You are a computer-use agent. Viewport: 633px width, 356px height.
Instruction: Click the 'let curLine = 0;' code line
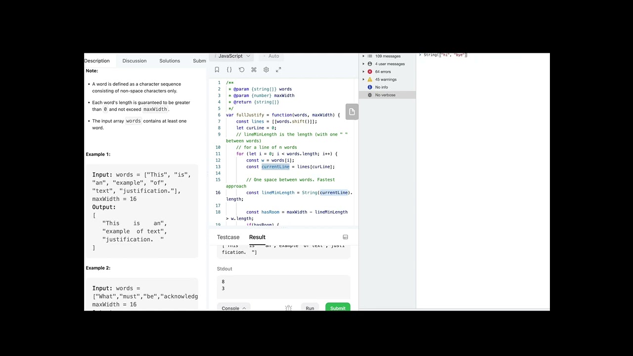coord(256,128)
